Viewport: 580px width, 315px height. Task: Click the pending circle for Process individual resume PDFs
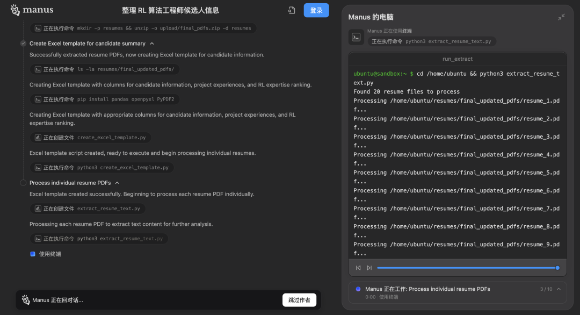click(23, 183)
